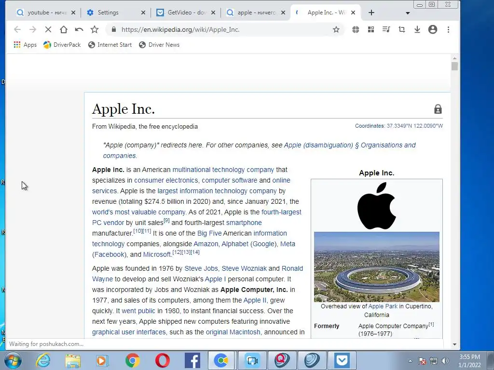Switch to the apple search tab
Screen dimensions: 494x370
click(x=256, y=13)
